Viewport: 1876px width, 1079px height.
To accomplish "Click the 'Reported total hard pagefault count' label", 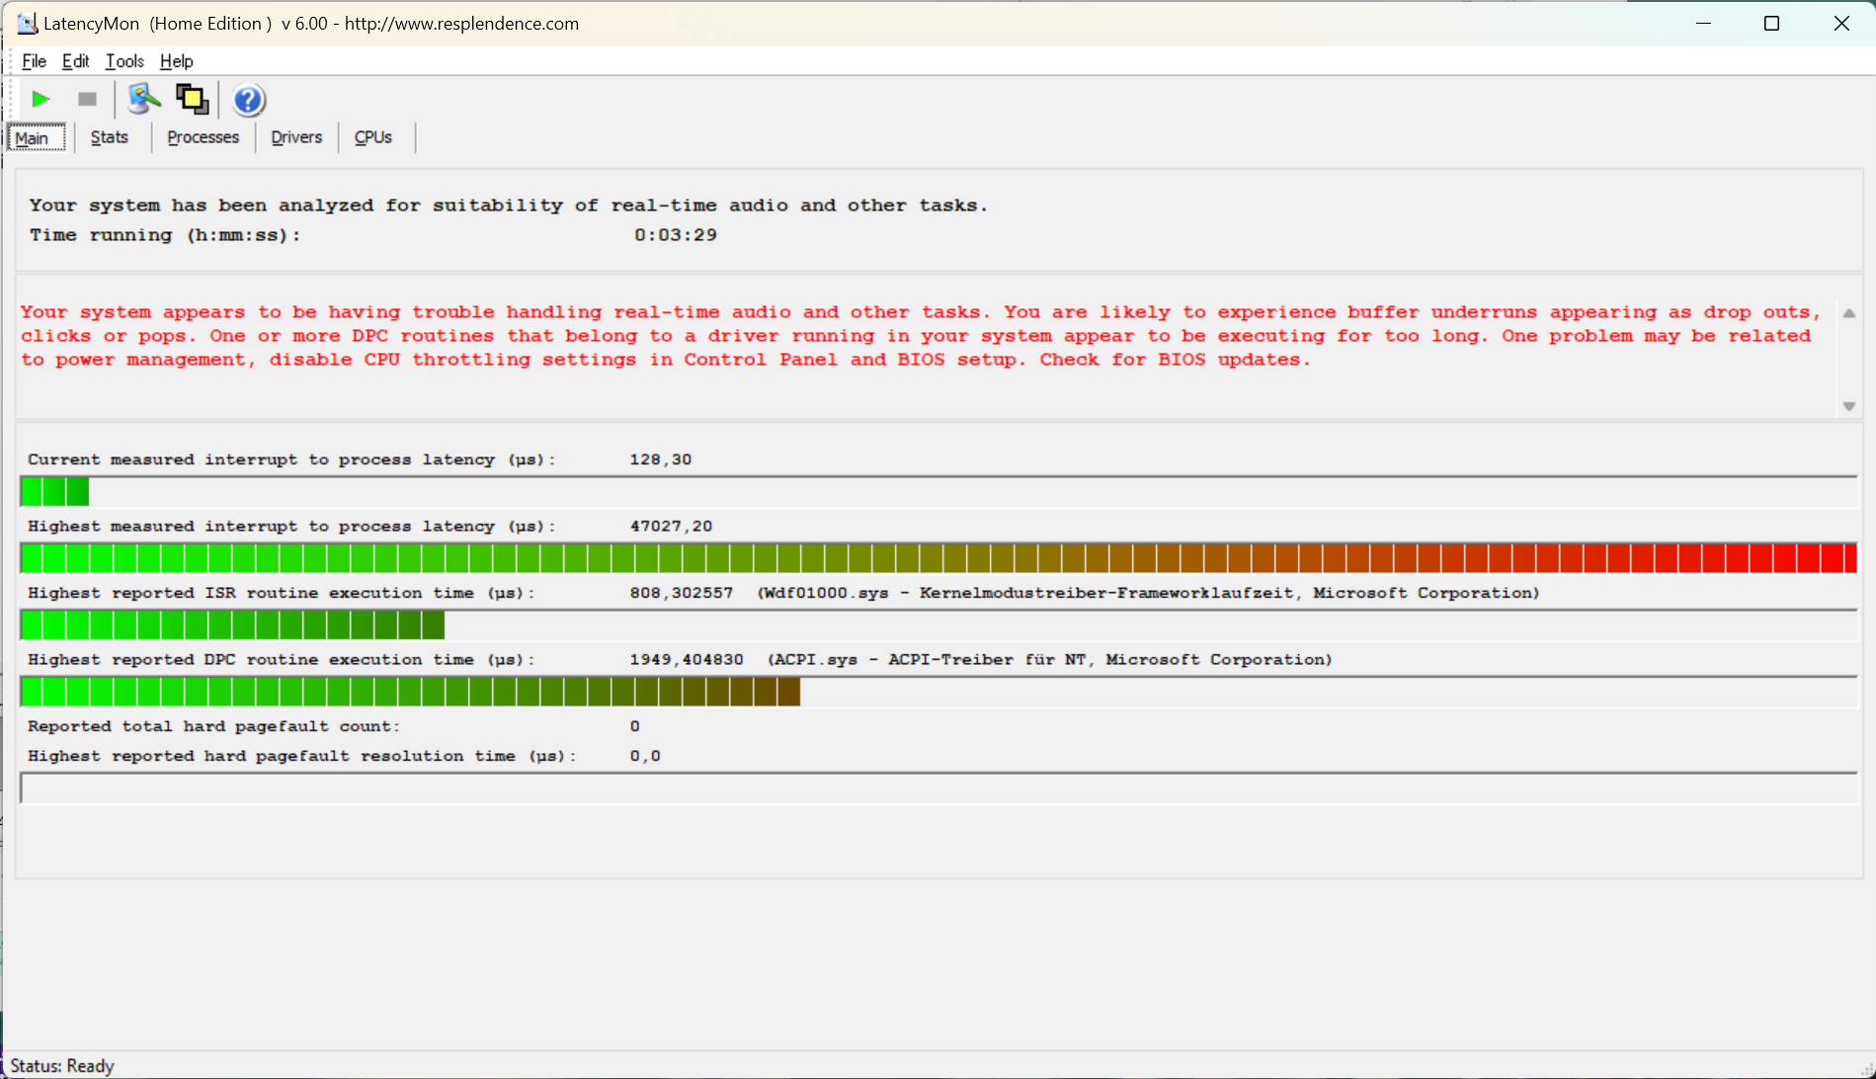I will click(x=213, y=726).
